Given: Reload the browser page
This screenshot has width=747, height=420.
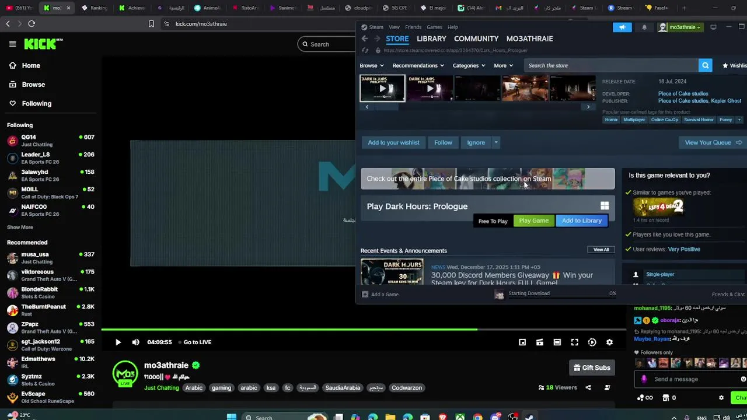Looking at the screenshot, I should click(x=32, y=24).
